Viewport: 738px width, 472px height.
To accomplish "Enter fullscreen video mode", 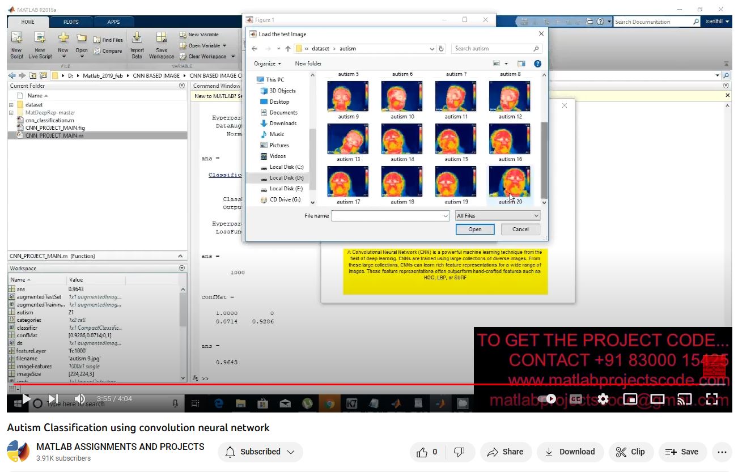I will click(712, 399).
